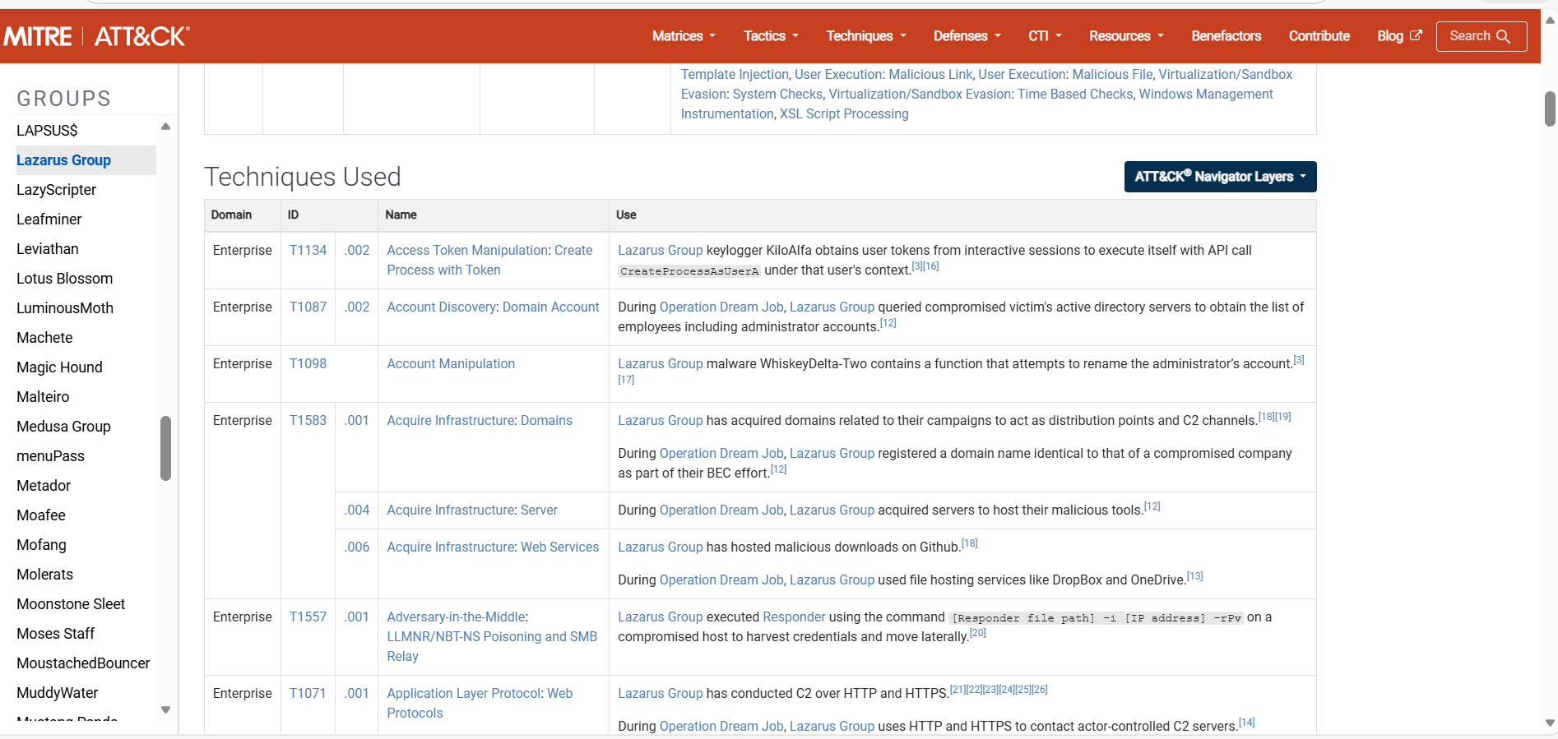Open Lotus Blossom group
The image size is (1558, 739).
pyautogui.click(x=65, y=279)
